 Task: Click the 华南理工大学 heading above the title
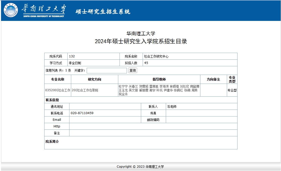click(141, 33)
